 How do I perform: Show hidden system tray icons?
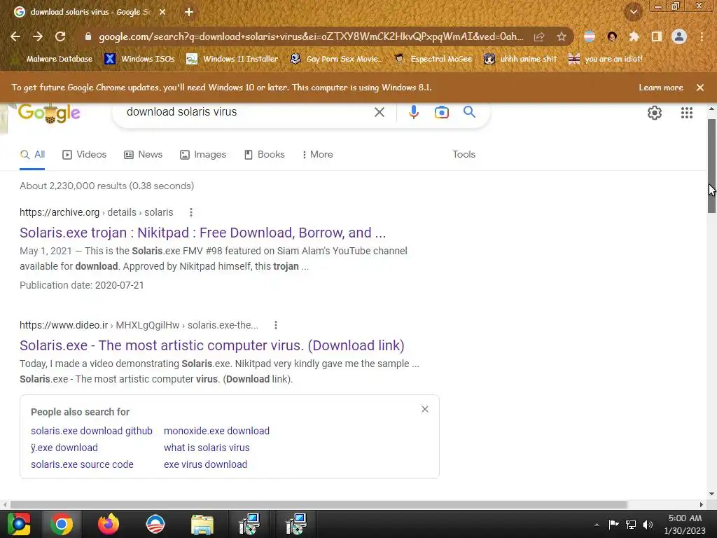click(x=597, y=525)
